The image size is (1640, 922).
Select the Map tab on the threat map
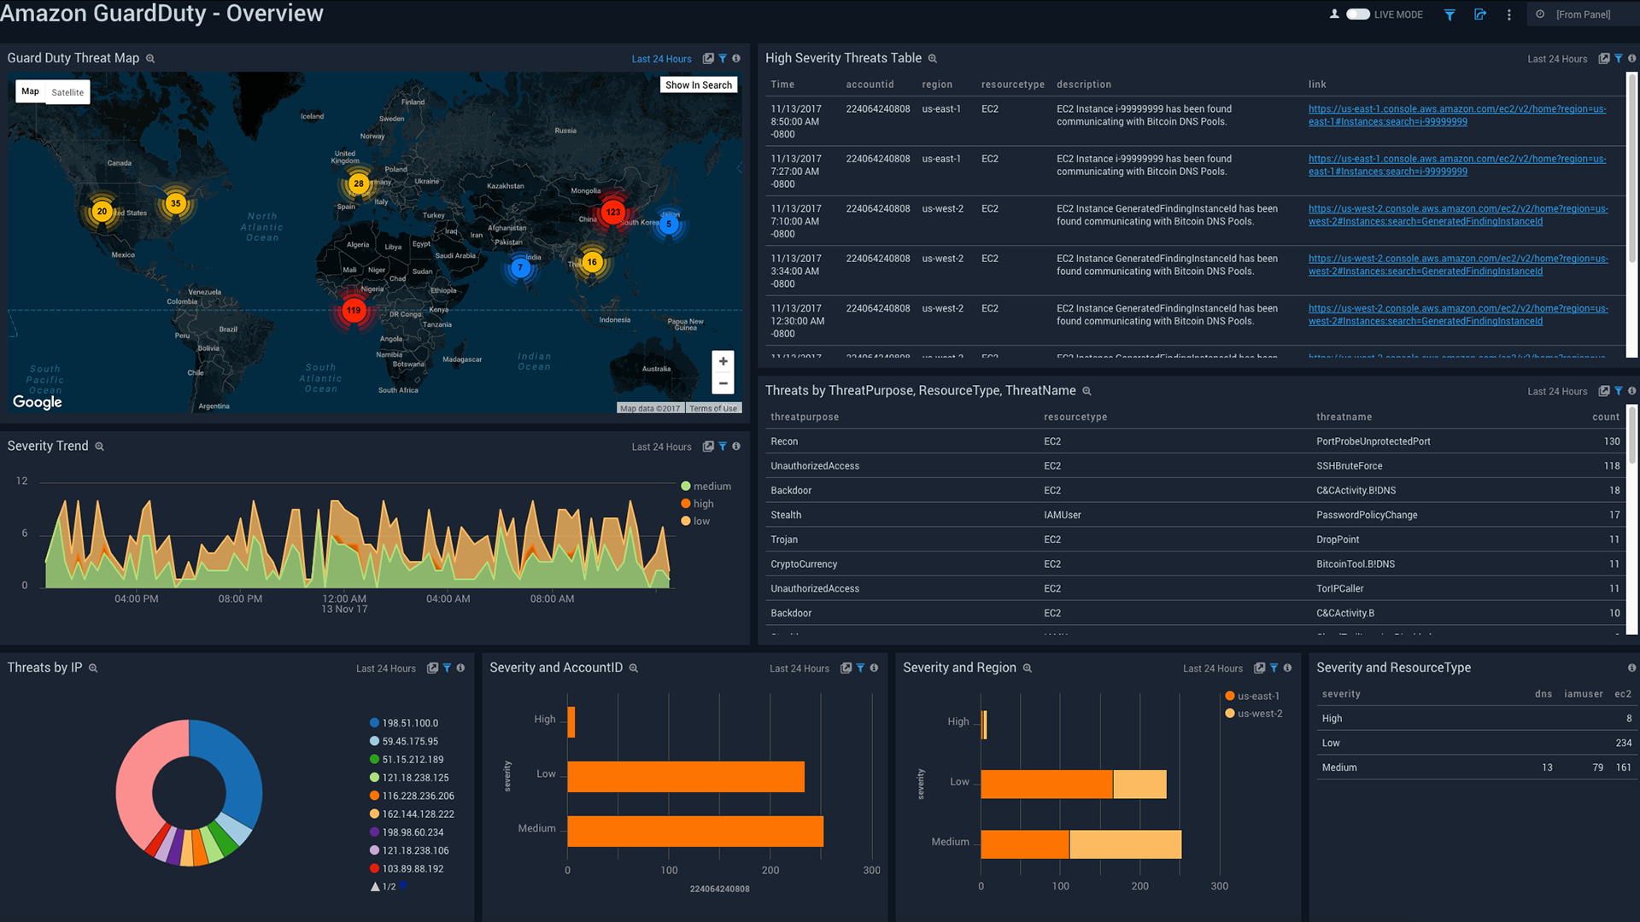coord(30,91)
